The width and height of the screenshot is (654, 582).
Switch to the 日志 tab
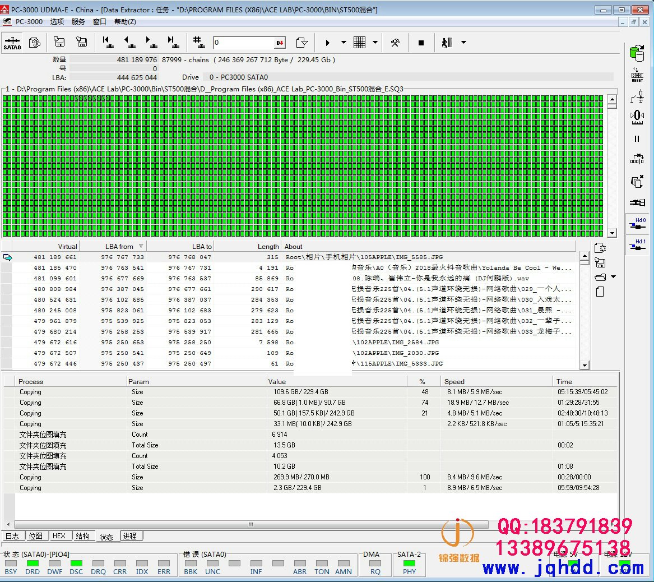click(x=12, y=536)
